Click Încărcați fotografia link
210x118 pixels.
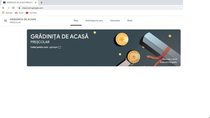pos(168,62)
